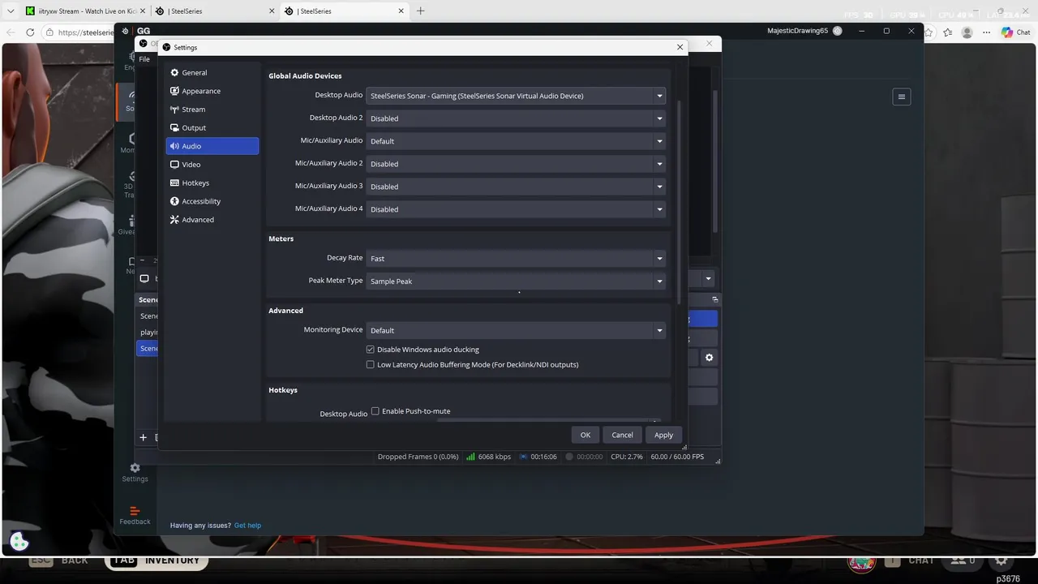Open browser ellipsis menu
The image size is (1038, 584).
[985, 32]
